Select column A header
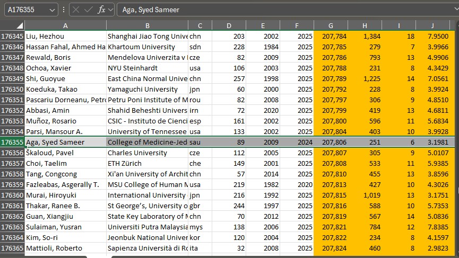Image resolution: width=459 pixels, height=258 pixels. pyautogui.click(x=66, y=26)
